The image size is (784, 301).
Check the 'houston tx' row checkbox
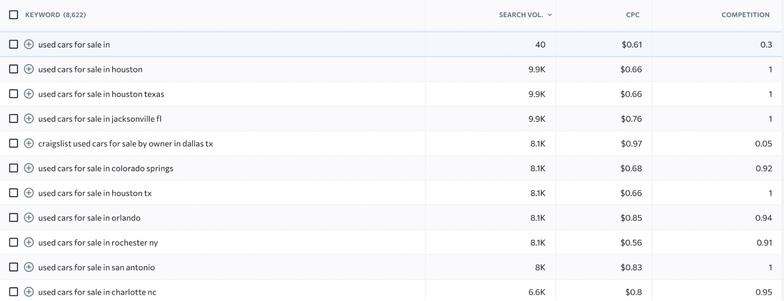click(x=14, y=193)
